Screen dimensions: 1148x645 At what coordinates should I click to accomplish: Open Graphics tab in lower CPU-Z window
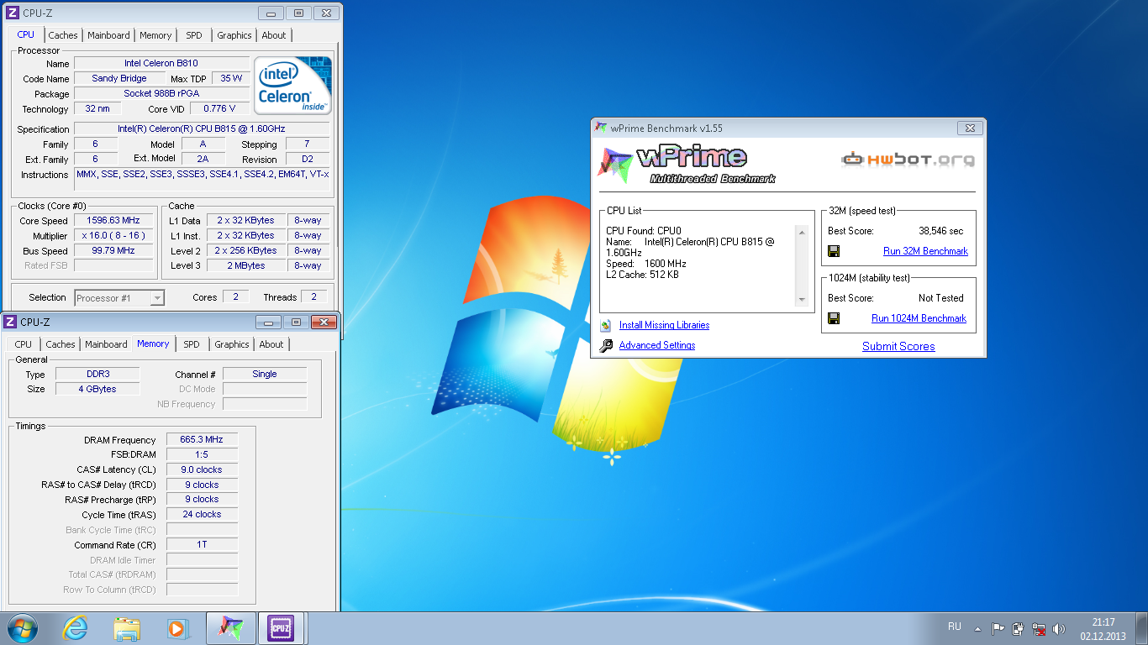[232, 344]
